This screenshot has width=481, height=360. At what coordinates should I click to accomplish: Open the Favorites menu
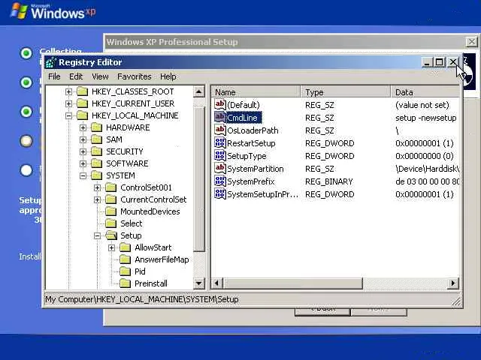click(135, 76)
